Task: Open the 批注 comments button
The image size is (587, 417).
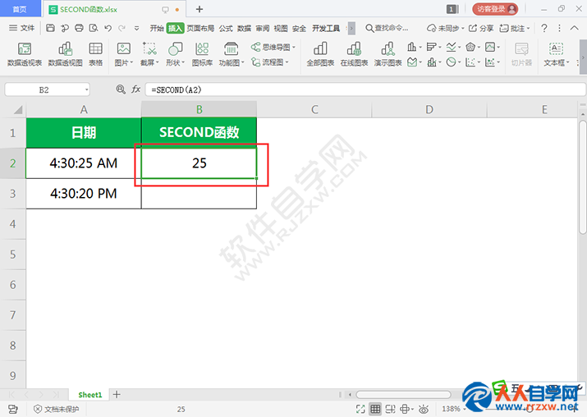Action: [515, 28]
